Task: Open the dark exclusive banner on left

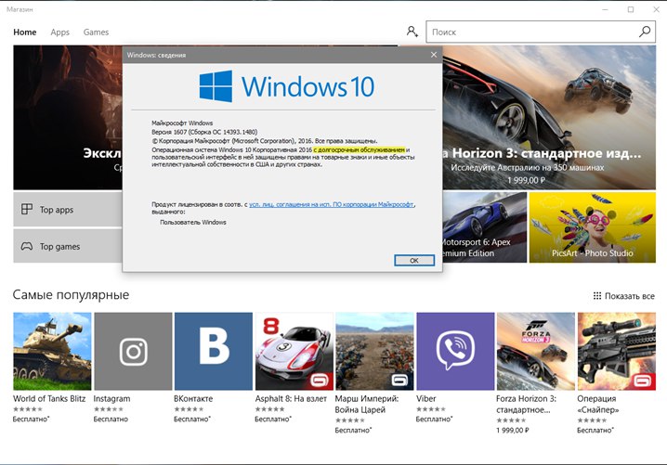Action: pyautogui.click(x=68, y=118)
